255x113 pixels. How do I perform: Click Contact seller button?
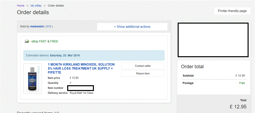click(143, 66)
